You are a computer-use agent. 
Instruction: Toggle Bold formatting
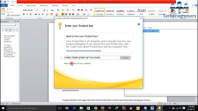[24, 14]
